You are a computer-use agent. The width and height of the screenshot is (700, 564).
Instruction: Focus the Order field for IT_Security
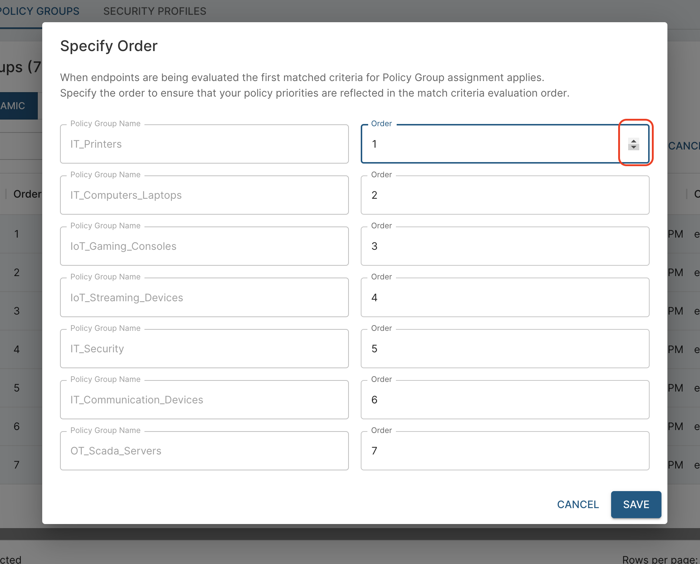[505, 349]
